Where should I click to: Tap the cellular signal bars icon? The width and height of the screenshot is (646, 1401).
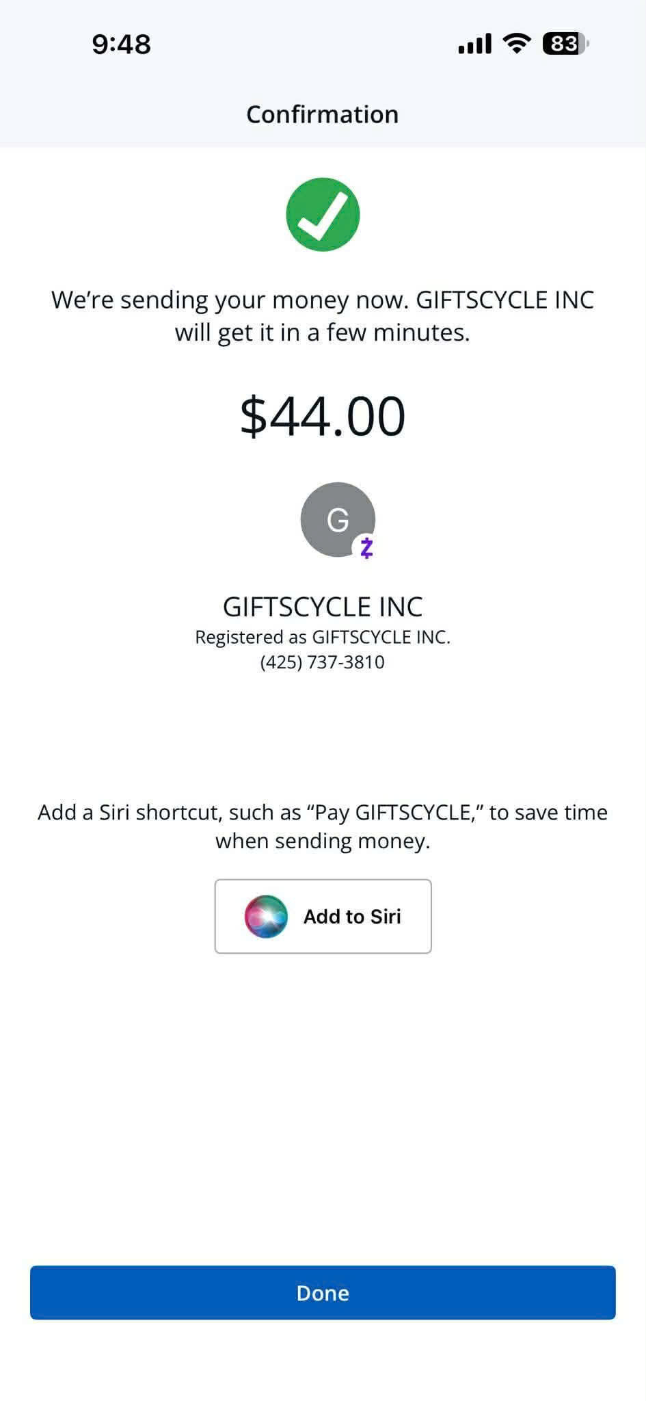click(474, 44)
